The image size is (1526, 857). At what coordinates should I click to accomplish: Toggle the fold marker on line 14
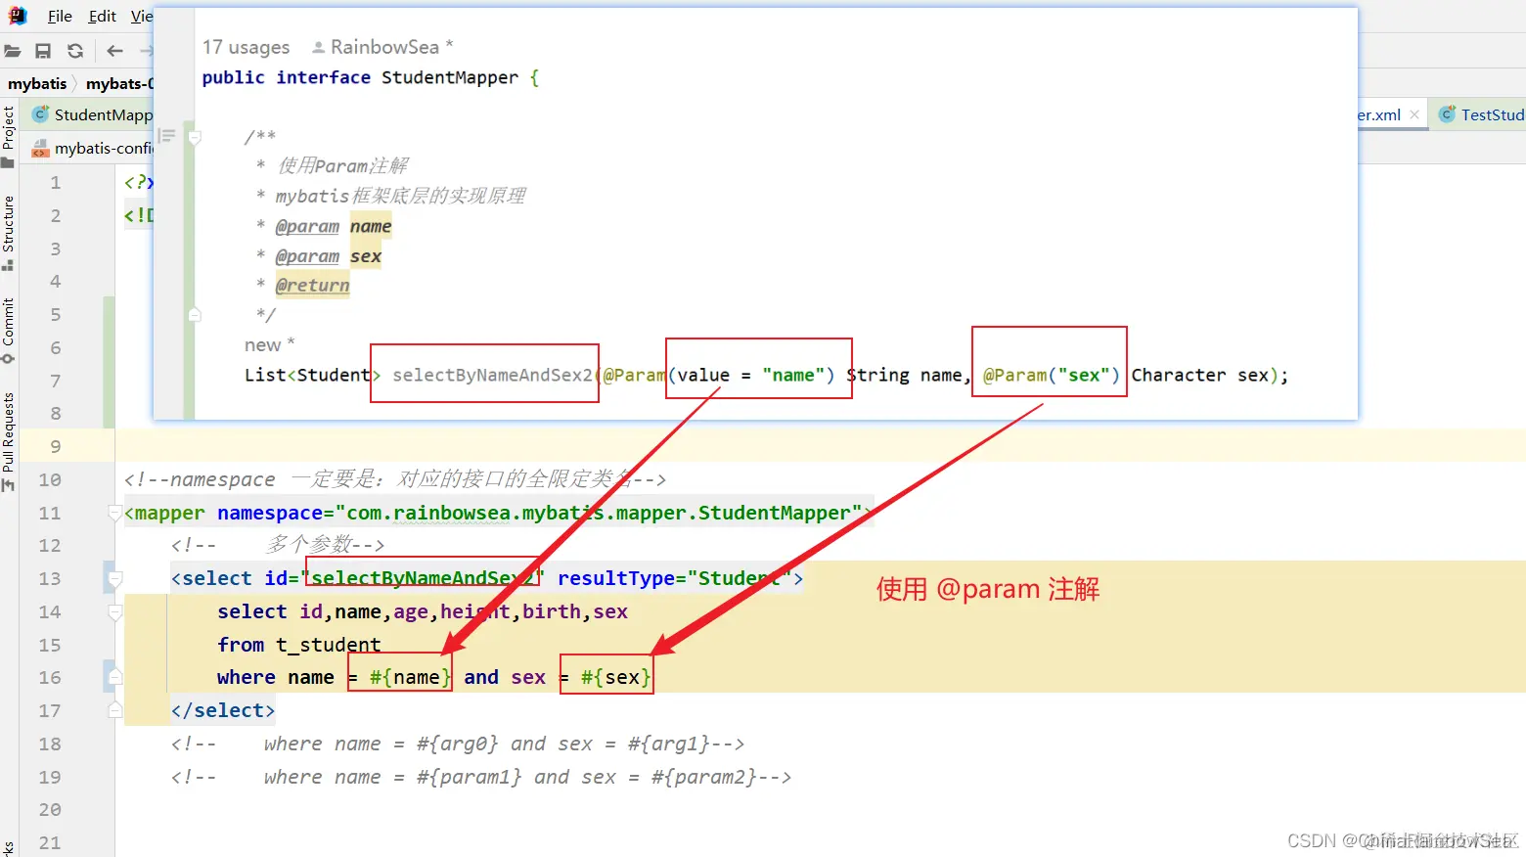[x=114, y=611]
